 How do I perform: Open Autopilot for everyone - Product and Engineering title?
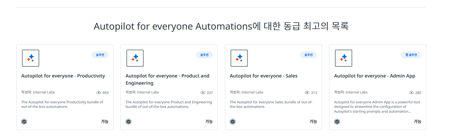click(x=167, y=79)
